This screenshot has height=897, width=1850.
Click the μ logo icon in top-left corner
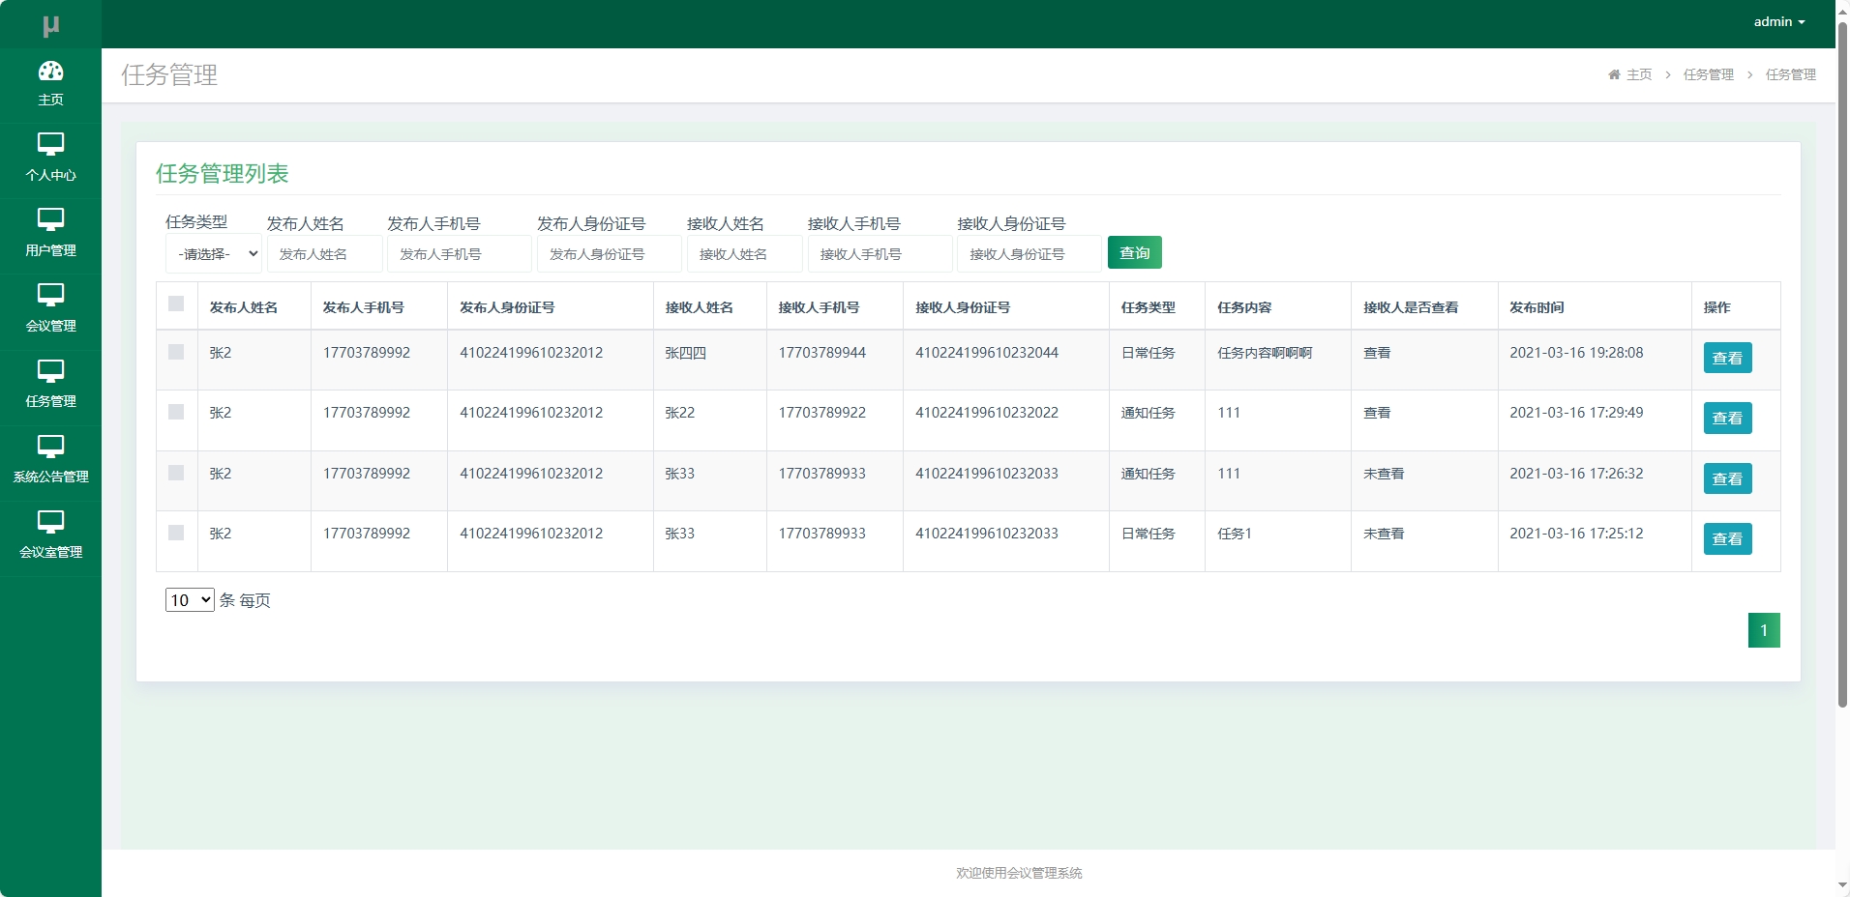pos(50,23)
